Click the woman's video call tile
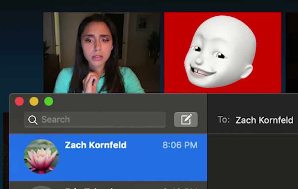Image resolution: width=298 pixels, height=189 pixels. click(x=102, y=52)
